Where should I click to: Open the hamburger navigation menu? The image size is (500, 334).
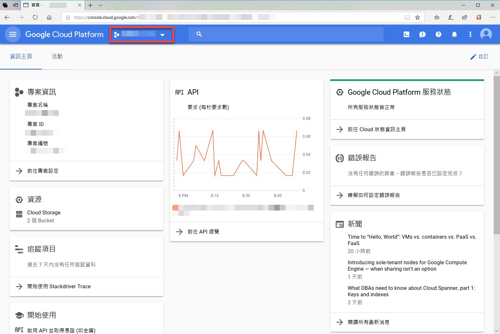coord(13,34)
